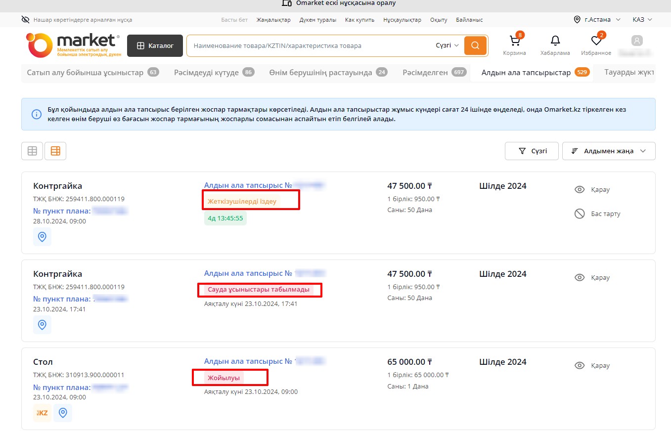Open the ҚАЗ language selector
Image resolution: width=671 pixels, height=432 pixels.
pos(642,20)
